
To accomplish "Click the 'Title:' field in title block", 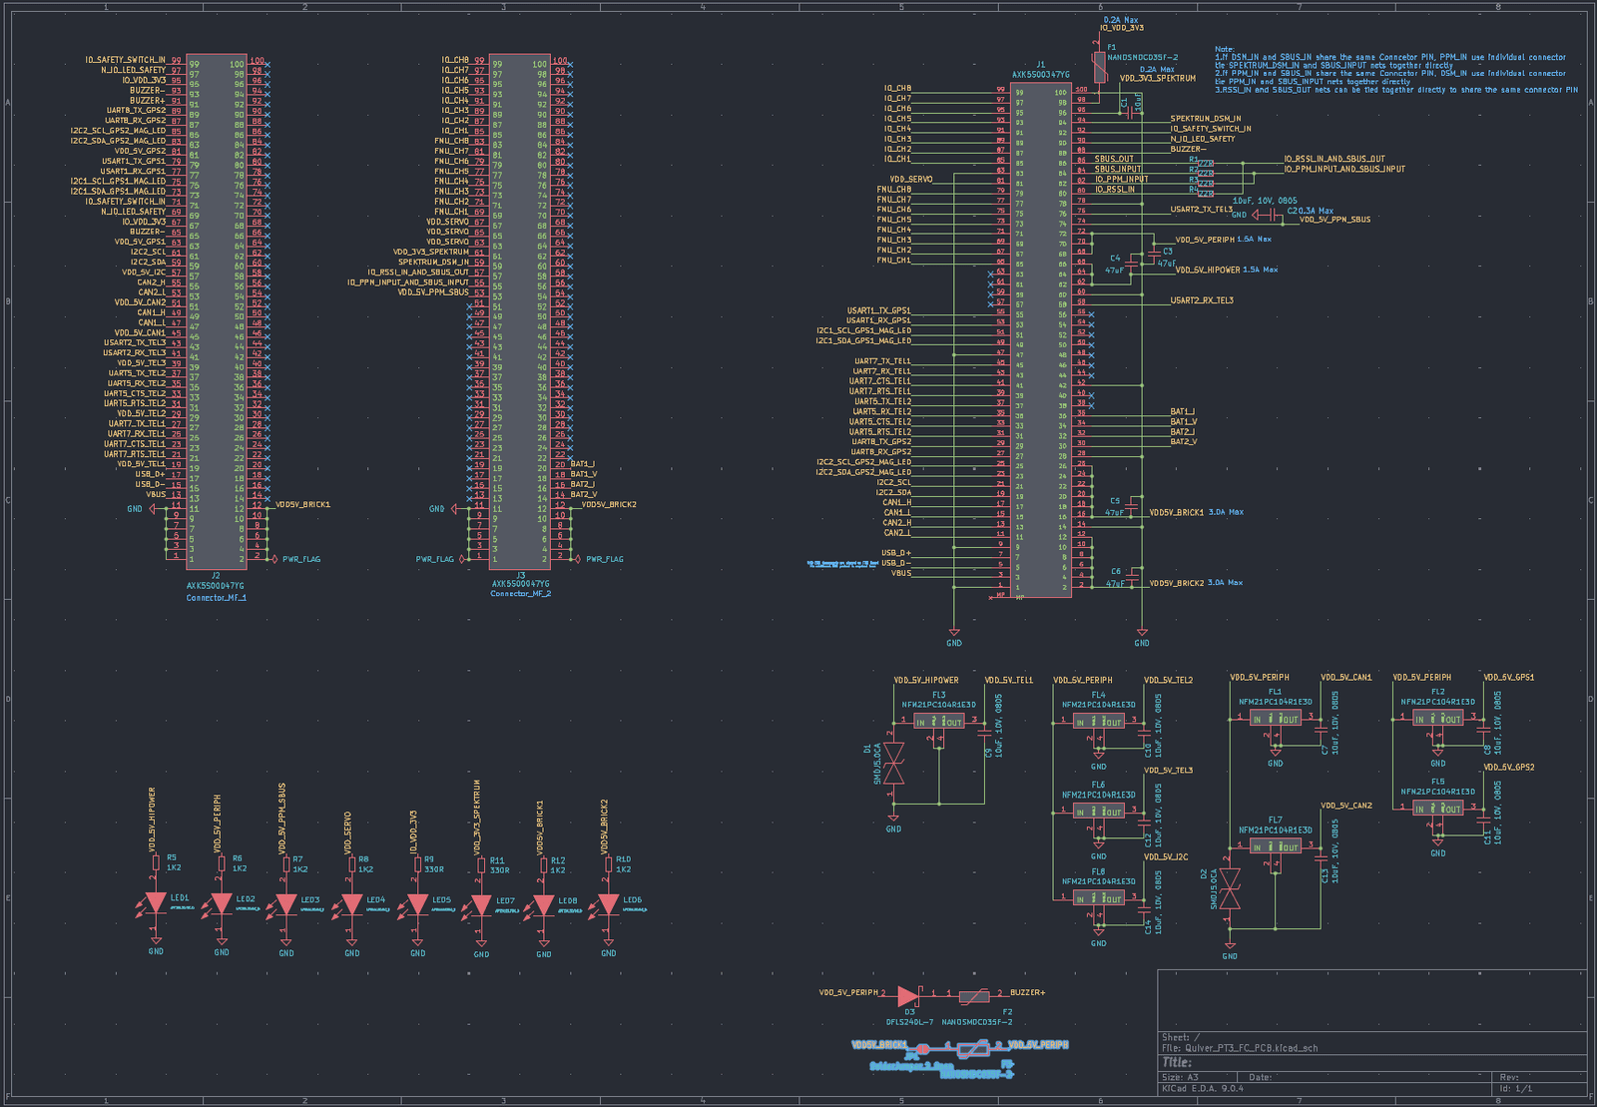I will (1177, 1062).
